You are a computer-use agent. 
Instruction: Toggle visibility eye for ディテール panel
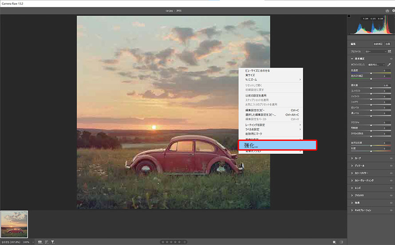pos(391,165)
